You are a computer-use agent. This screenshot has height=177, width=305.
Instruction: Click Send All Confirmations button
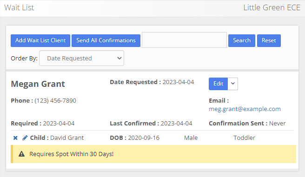106,40
